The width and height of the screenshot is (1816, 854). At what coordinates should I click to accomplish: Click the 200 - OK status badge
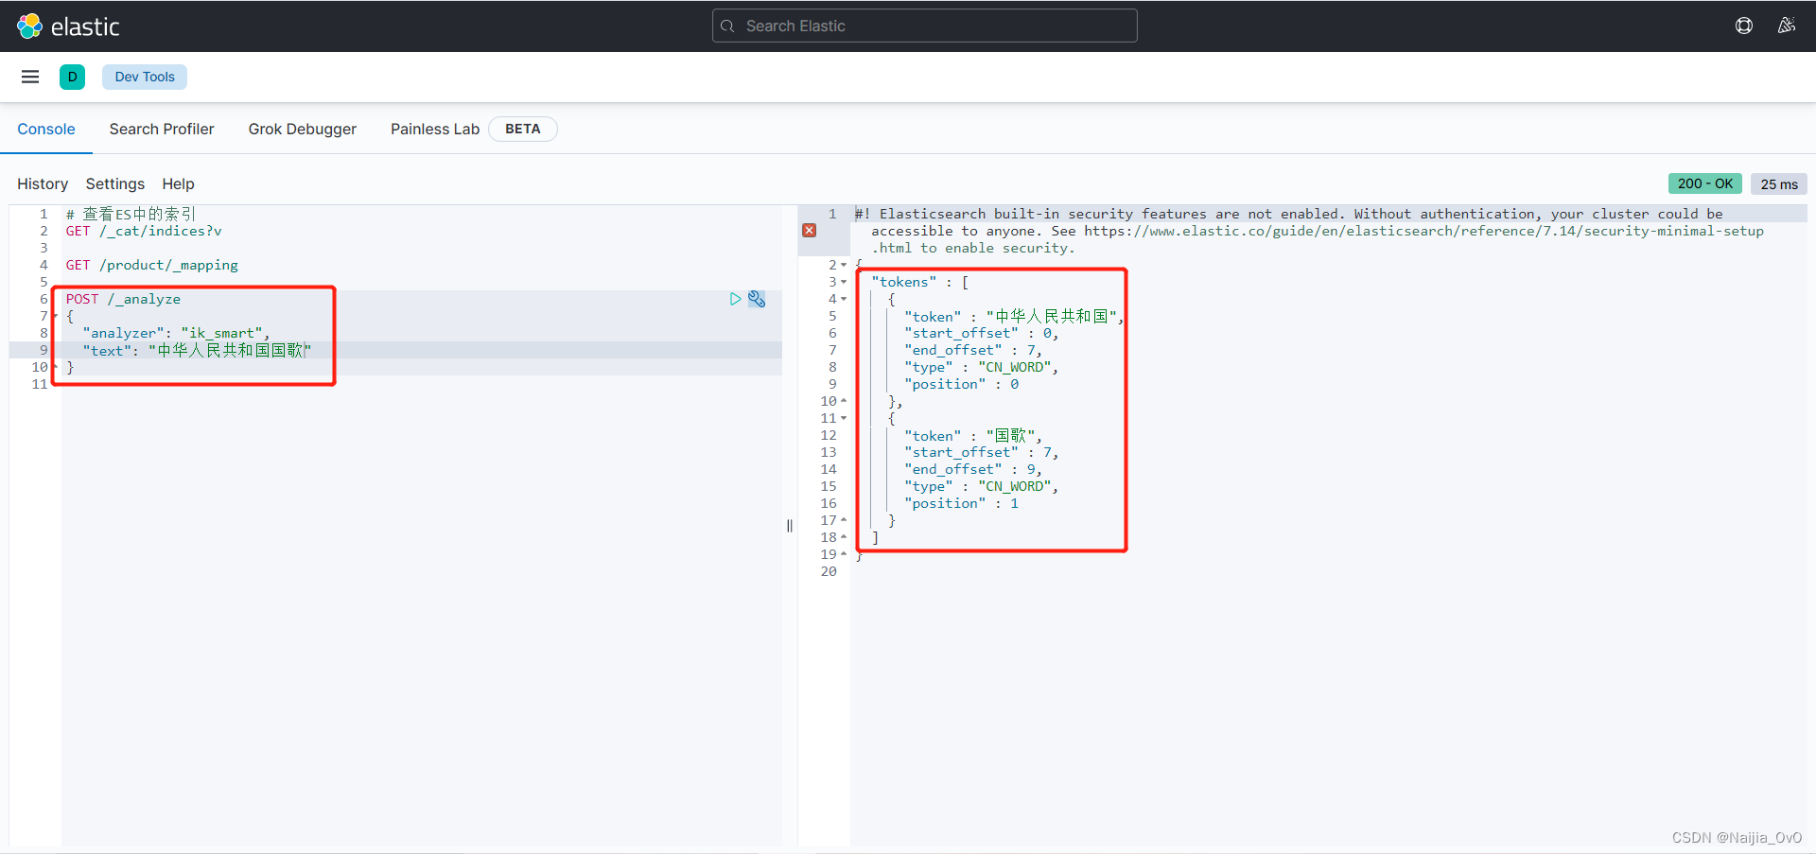pyautogui.click(x=1704, y=183)
